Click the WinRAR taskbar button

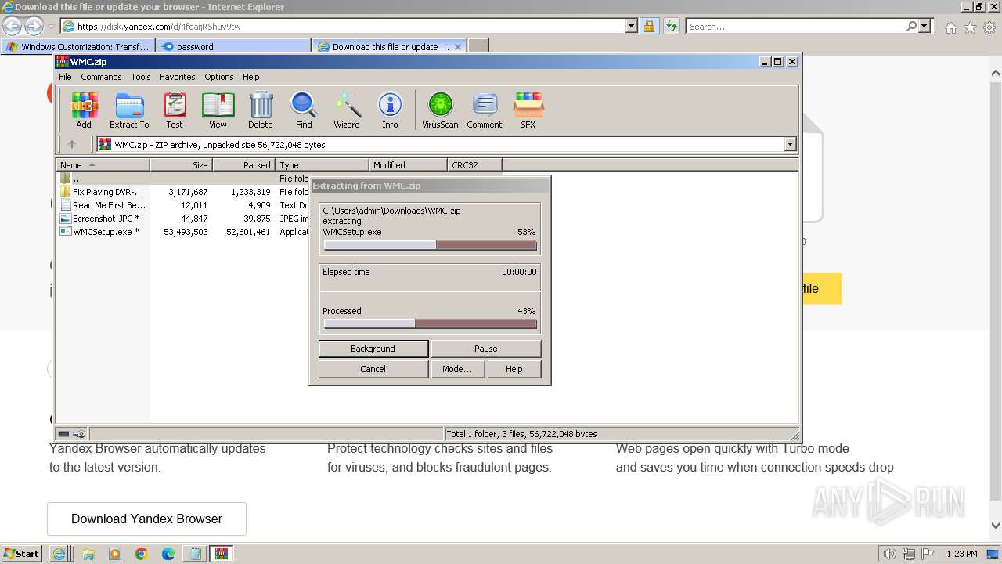point(222,554)
